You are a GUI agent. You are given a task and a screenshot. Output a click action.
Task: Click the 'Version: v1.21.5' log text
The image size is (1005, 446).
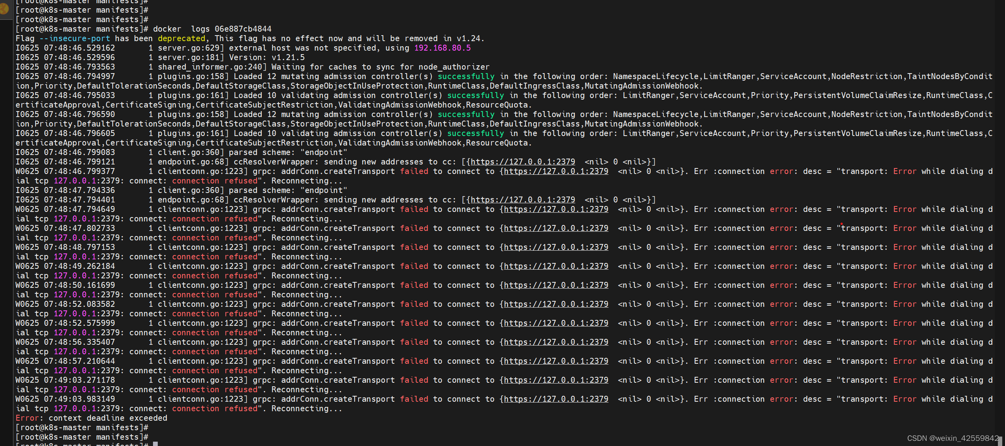[x=266, y=57]
